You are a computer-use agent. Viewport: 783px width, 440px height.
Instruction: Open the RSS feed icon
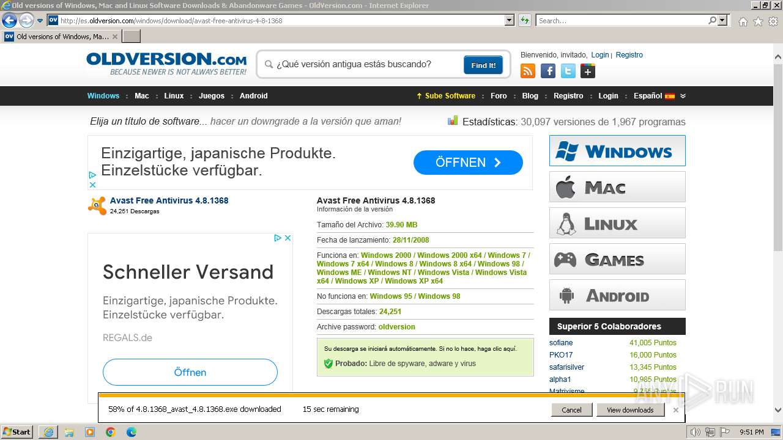(x=527, y=71)
